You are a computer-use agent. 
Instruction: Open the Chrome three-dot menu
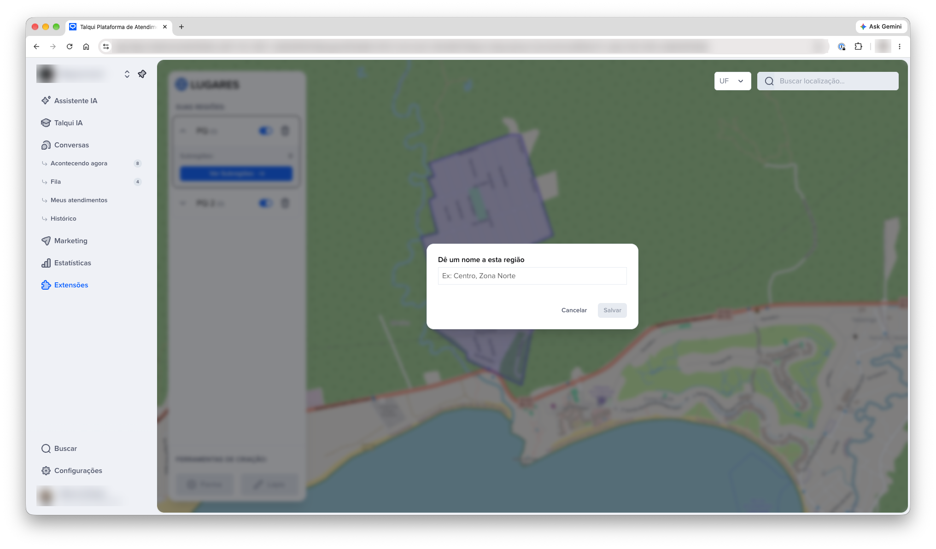click(x=900, y=47)
